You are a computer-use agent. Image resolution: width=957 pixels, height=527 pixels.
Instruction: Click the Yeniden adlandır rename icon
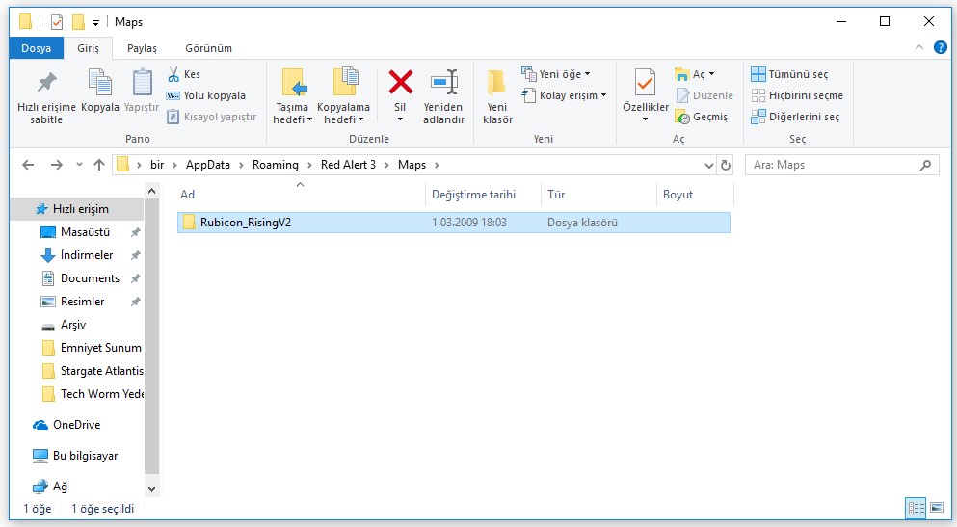[x=443, y=83]
